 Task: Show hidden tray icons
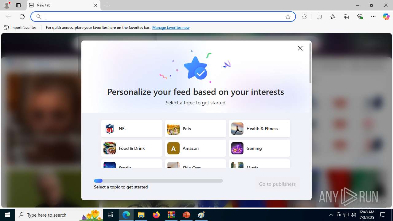[x=331, y=215]
